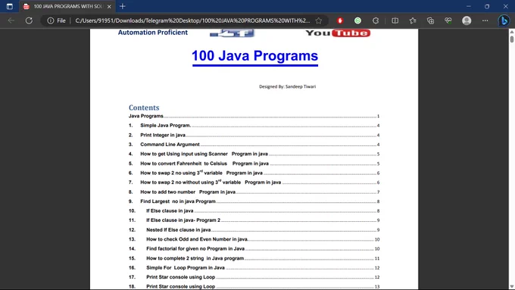
Task: Open Nested If Else clause entry
Action: tap(254, 229)
